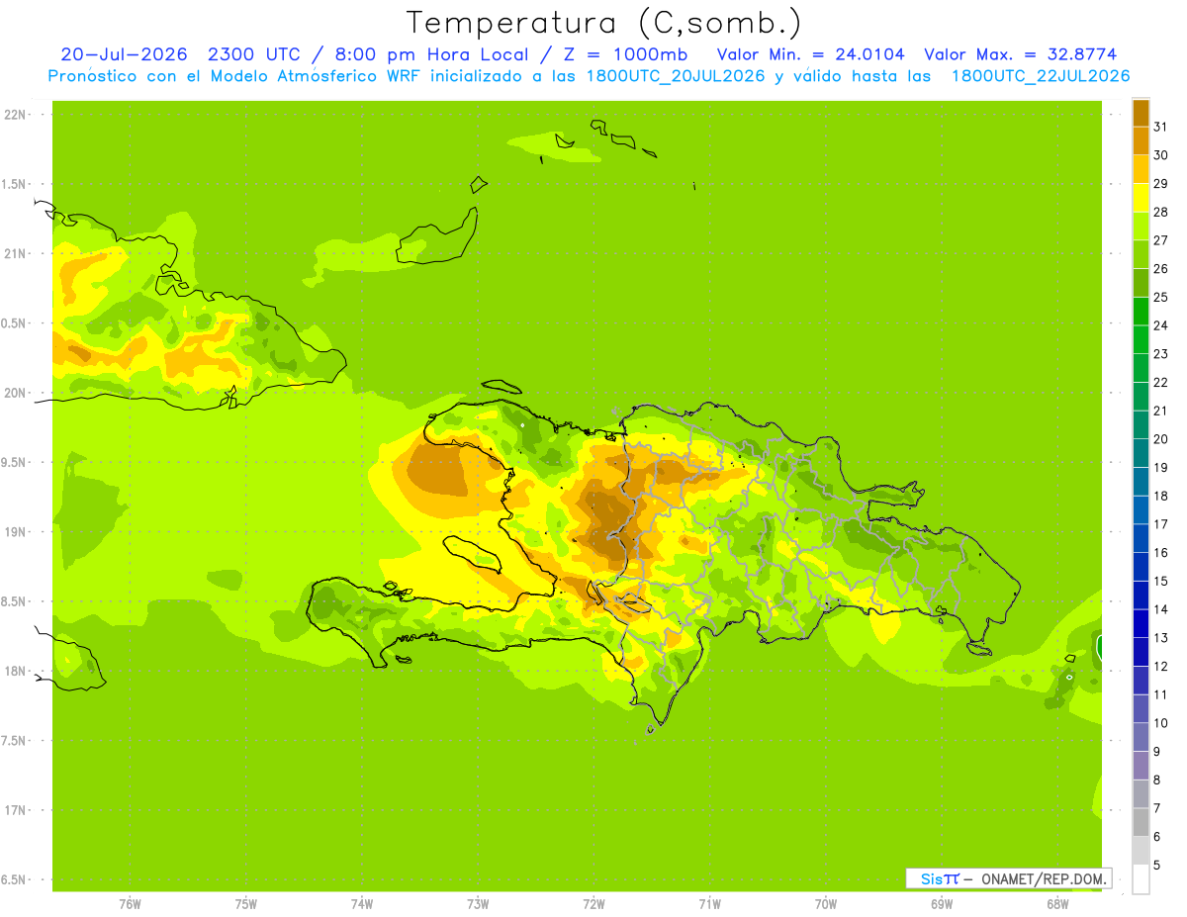Click the color bar label "22"
This screenshot has width=1187, height=917.
(x=1160, y=382)
